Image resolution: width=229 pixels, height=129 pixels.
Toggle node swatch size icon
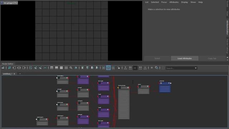(76, 68)
